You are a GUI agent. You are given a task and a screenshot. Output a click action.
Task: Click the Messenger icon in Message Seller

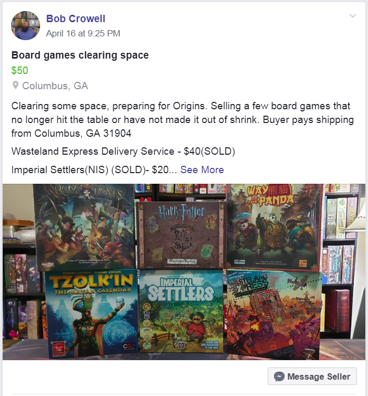pyautogui.click(x=279, y=376)
